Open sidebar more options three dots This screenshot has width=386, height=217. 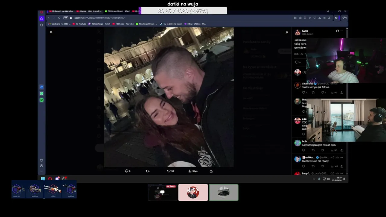pos(42,171)
